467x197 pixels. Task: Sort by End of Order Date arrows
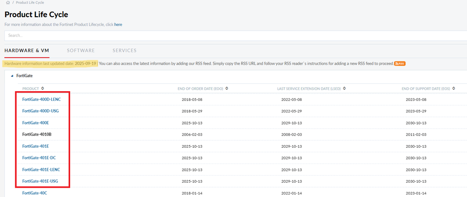click(227, 89)
